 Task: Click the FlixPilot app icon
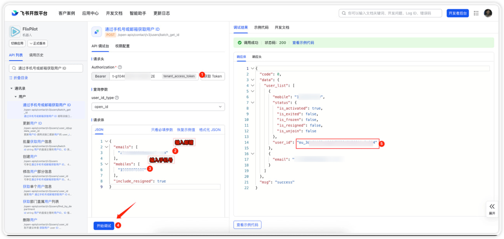coord(15,31)
